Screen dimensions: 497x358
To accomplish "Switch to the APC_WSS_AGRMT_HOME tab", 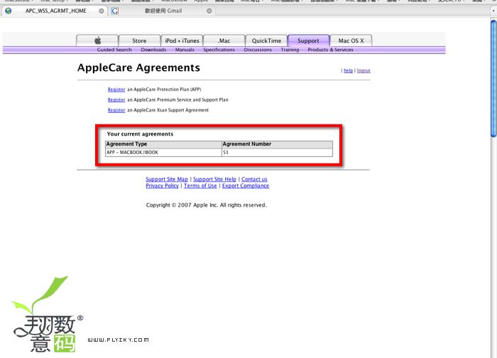I will pos(55,11).
